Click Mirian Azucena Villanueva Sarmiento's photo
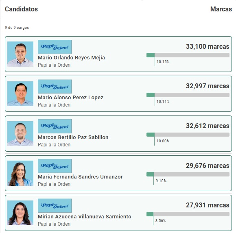 [x=20, y=213]
